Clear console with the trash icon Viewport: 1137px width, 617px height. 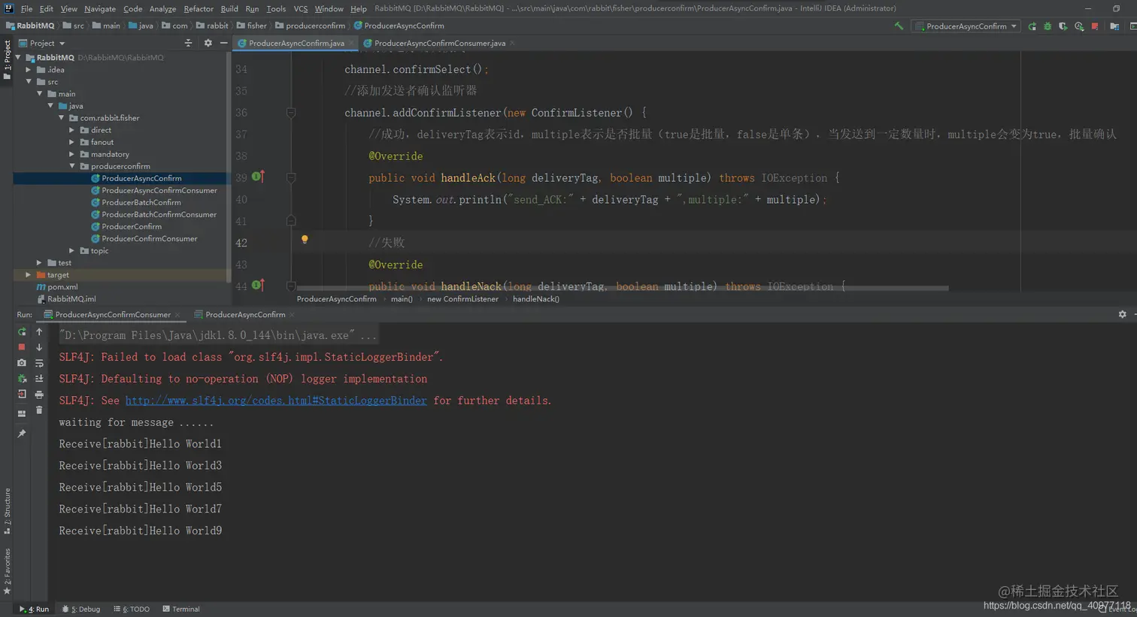click(39, 410)
